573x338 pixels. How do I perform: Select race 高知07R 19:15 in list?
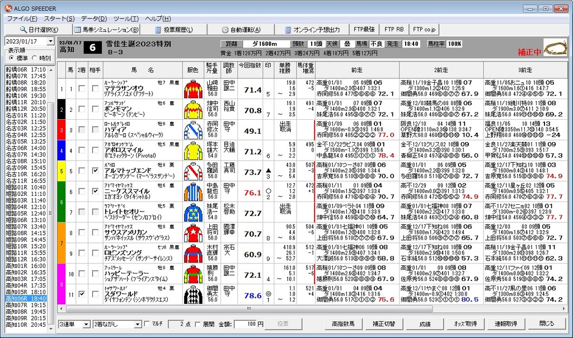coord(26,305)
